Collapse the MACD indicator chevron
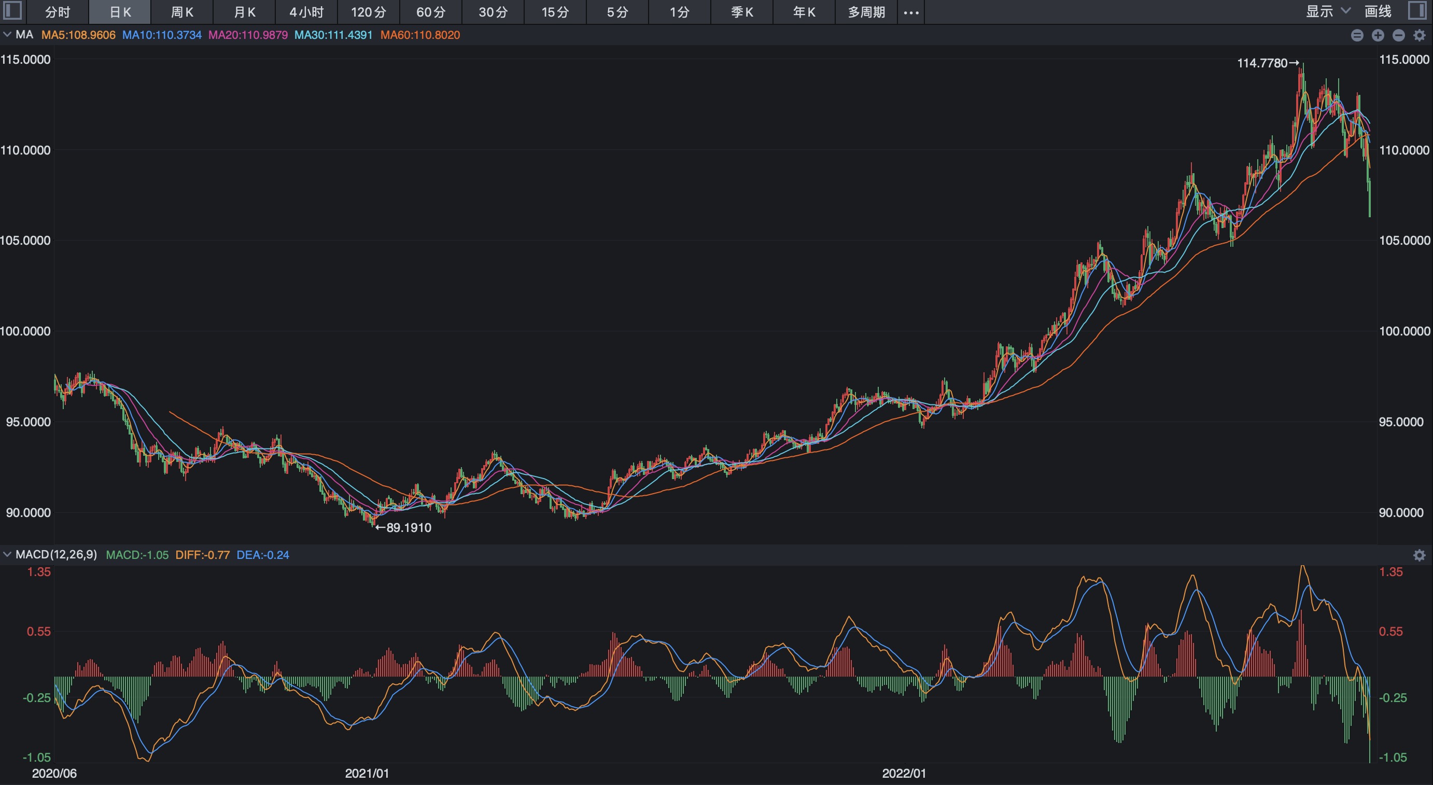The height and width of the screenshot is (785, 1433). coord(7,554)
